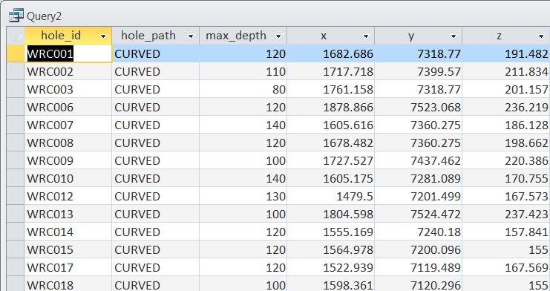The width and height of the screenshot is (550, 291).
Task: Click the z value 236.219
Action: [x=506, y=107]
